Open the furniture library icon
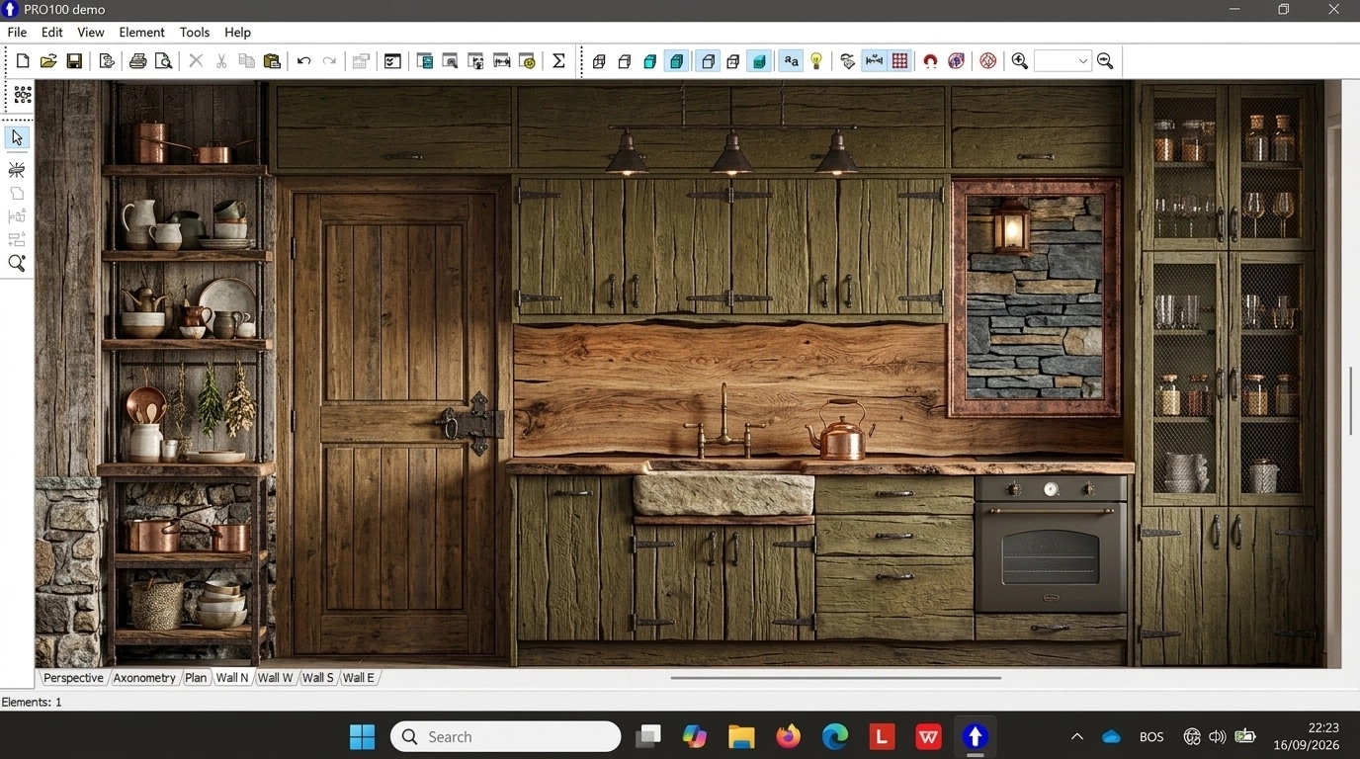 tap(425, 61)
